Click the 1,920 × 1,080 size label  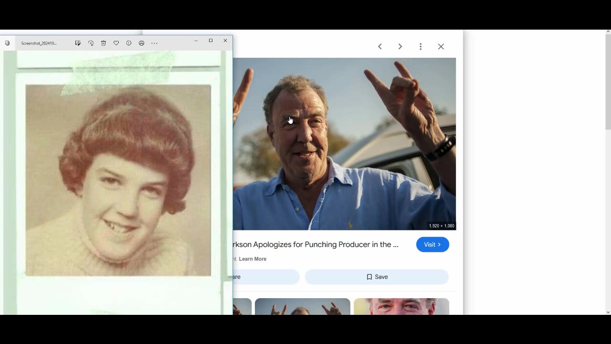[442, 226]
